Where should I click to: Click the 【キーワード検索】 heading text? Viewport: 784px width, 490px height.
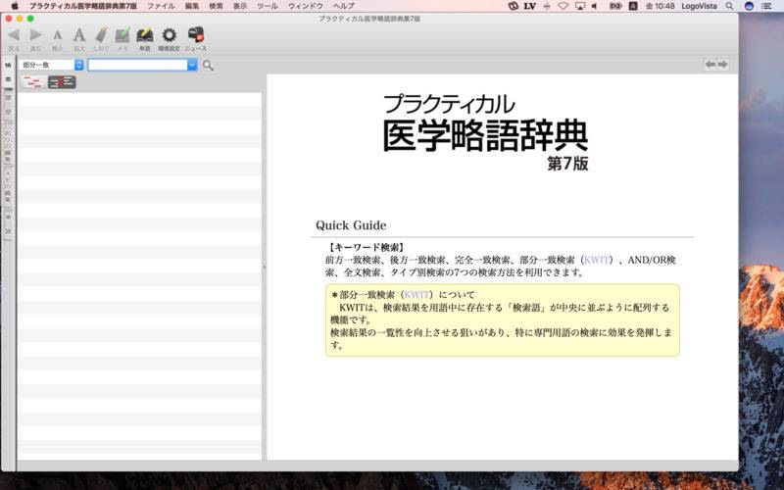(x=366, y=247)
